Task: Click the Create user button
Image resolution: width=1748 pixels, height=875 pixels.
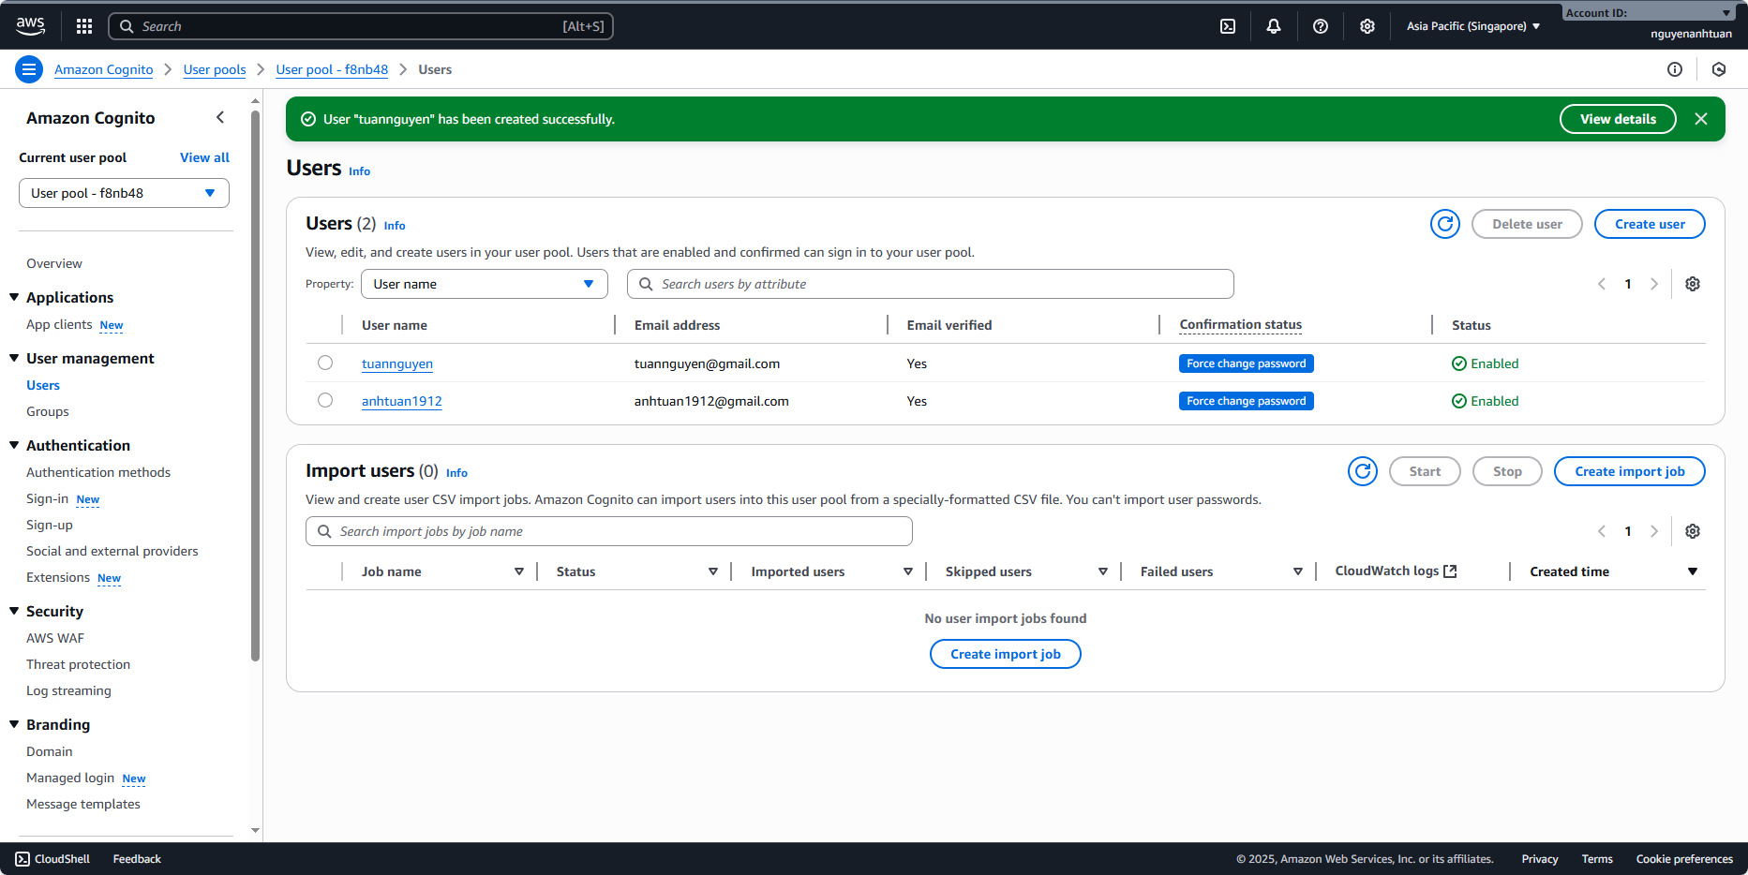Action: [x=1649, y=224]
